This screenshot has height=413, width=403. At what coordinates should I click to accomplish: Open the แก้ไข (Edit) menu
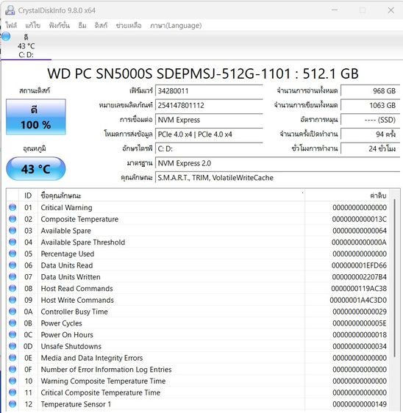[32, 25]
